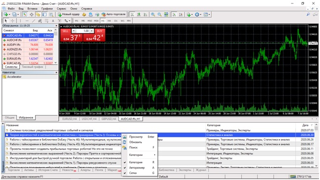
Task: Open the Файл menu
Action: click(x=11, y=8)
